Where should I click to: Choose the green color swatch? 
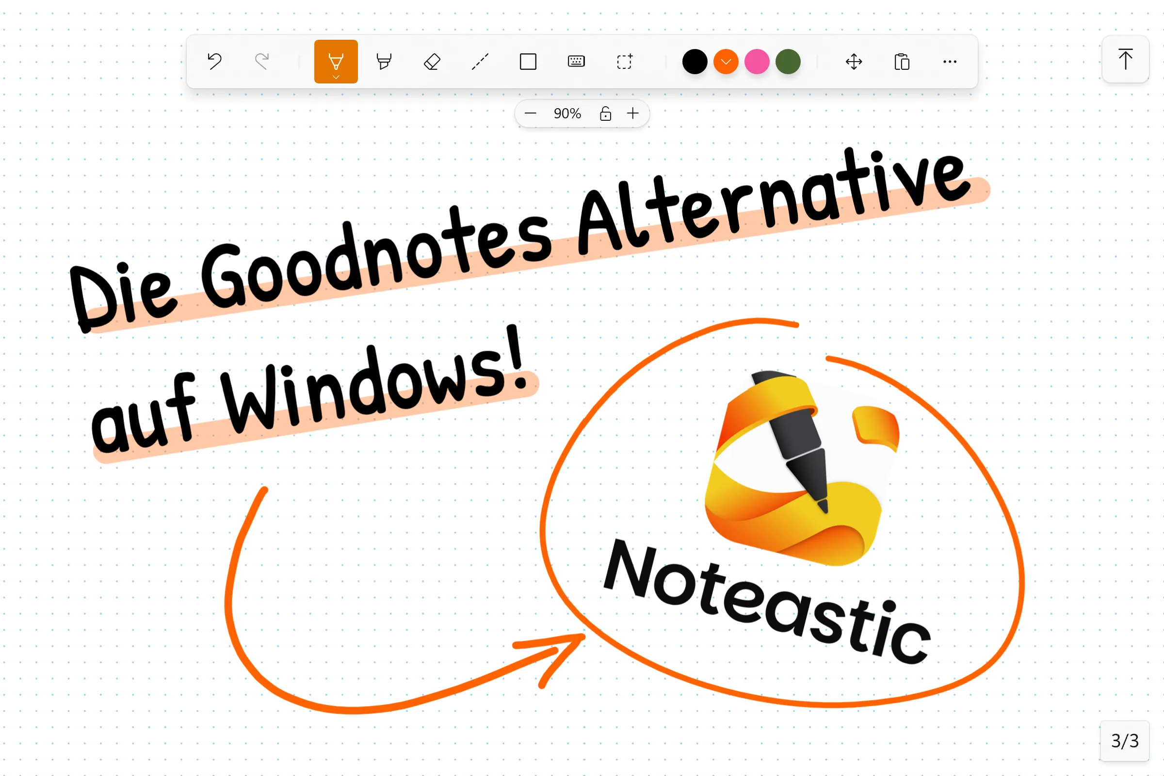[x=789, y=62]
